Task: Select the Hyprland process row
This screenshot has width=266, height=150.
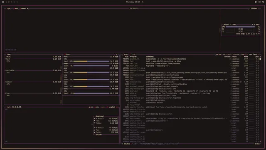Action: tap(191, 66)
